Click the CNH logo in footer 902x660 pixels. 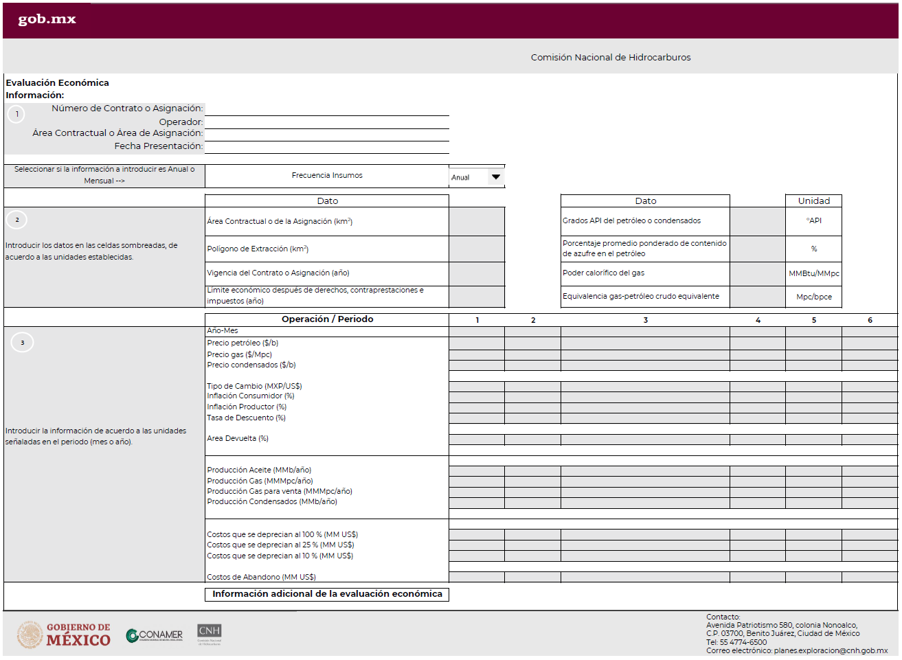209,633
